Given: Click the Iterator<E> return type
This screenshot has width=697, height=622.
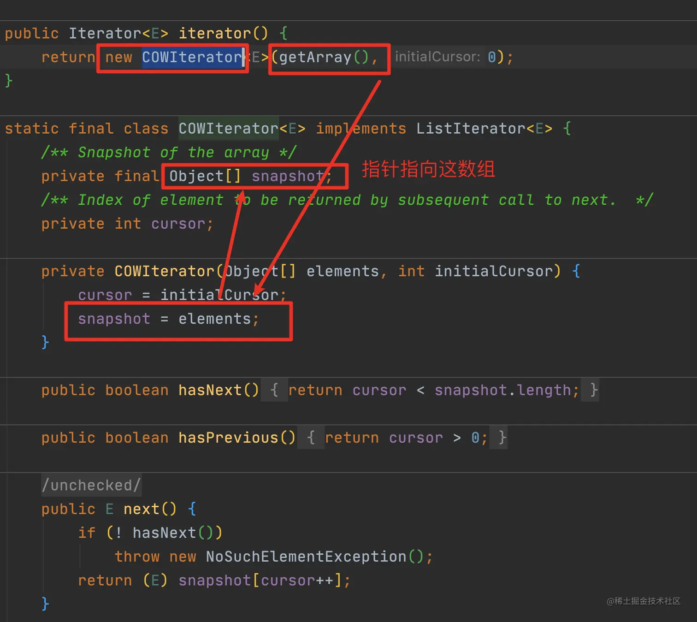Looking at the screenshot, I should [x=118, y=33].
